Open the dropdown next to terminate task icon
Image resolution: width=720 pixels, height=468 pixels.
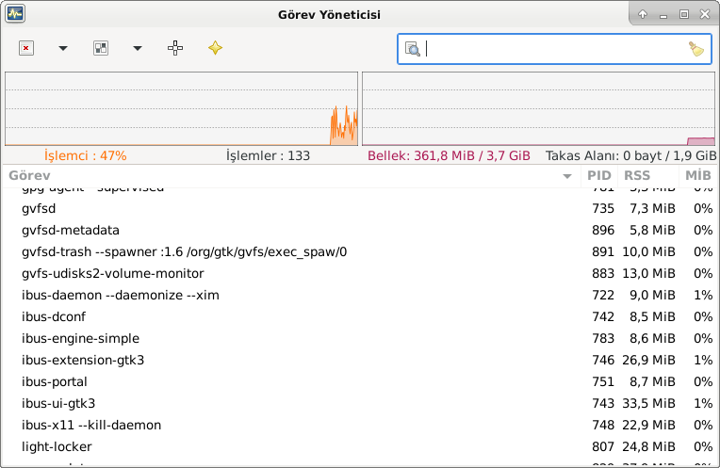(x=63, y=48)
